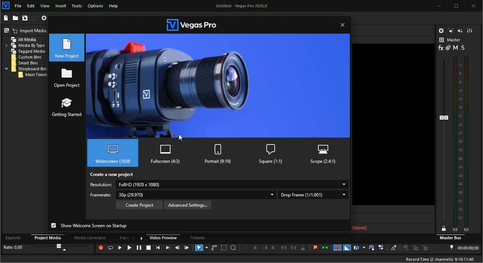Click the red Record button
Viewport: 483px width, 263px height.
(x=101, y=248)
